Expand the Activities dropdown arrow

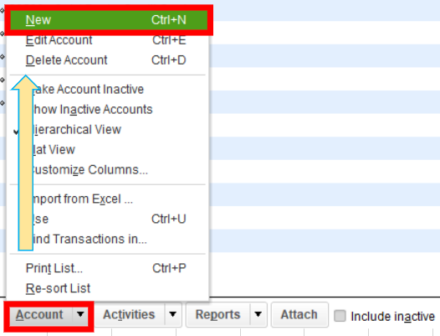(173, 314)
